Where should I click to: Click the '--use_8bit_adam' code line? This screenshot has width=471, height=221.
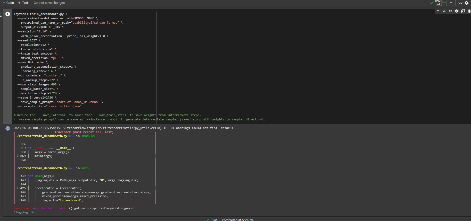point(32,62)
